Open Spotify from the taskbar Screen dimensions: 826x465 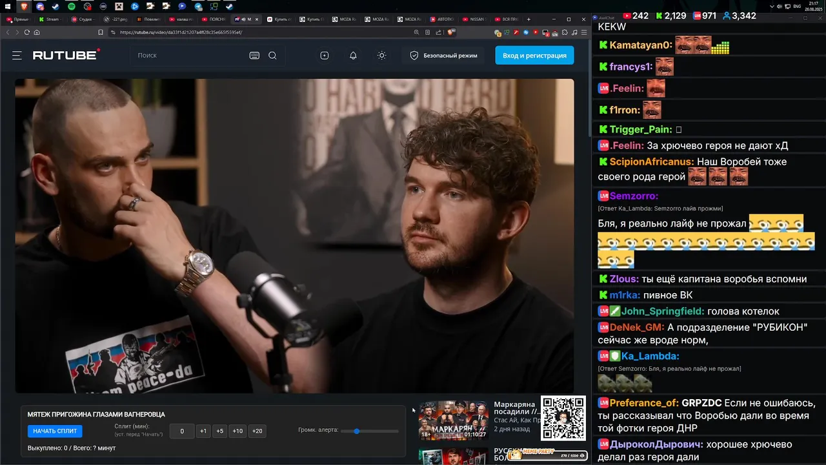click(71, 6)
